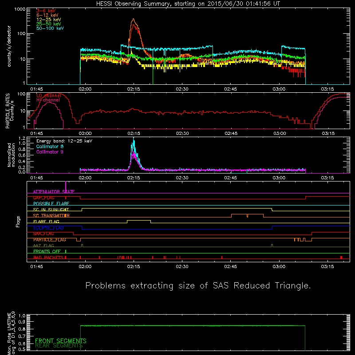
Task: Click the Mon. Rate LIVETIME axis label
Action: click(x=12, y=333)
